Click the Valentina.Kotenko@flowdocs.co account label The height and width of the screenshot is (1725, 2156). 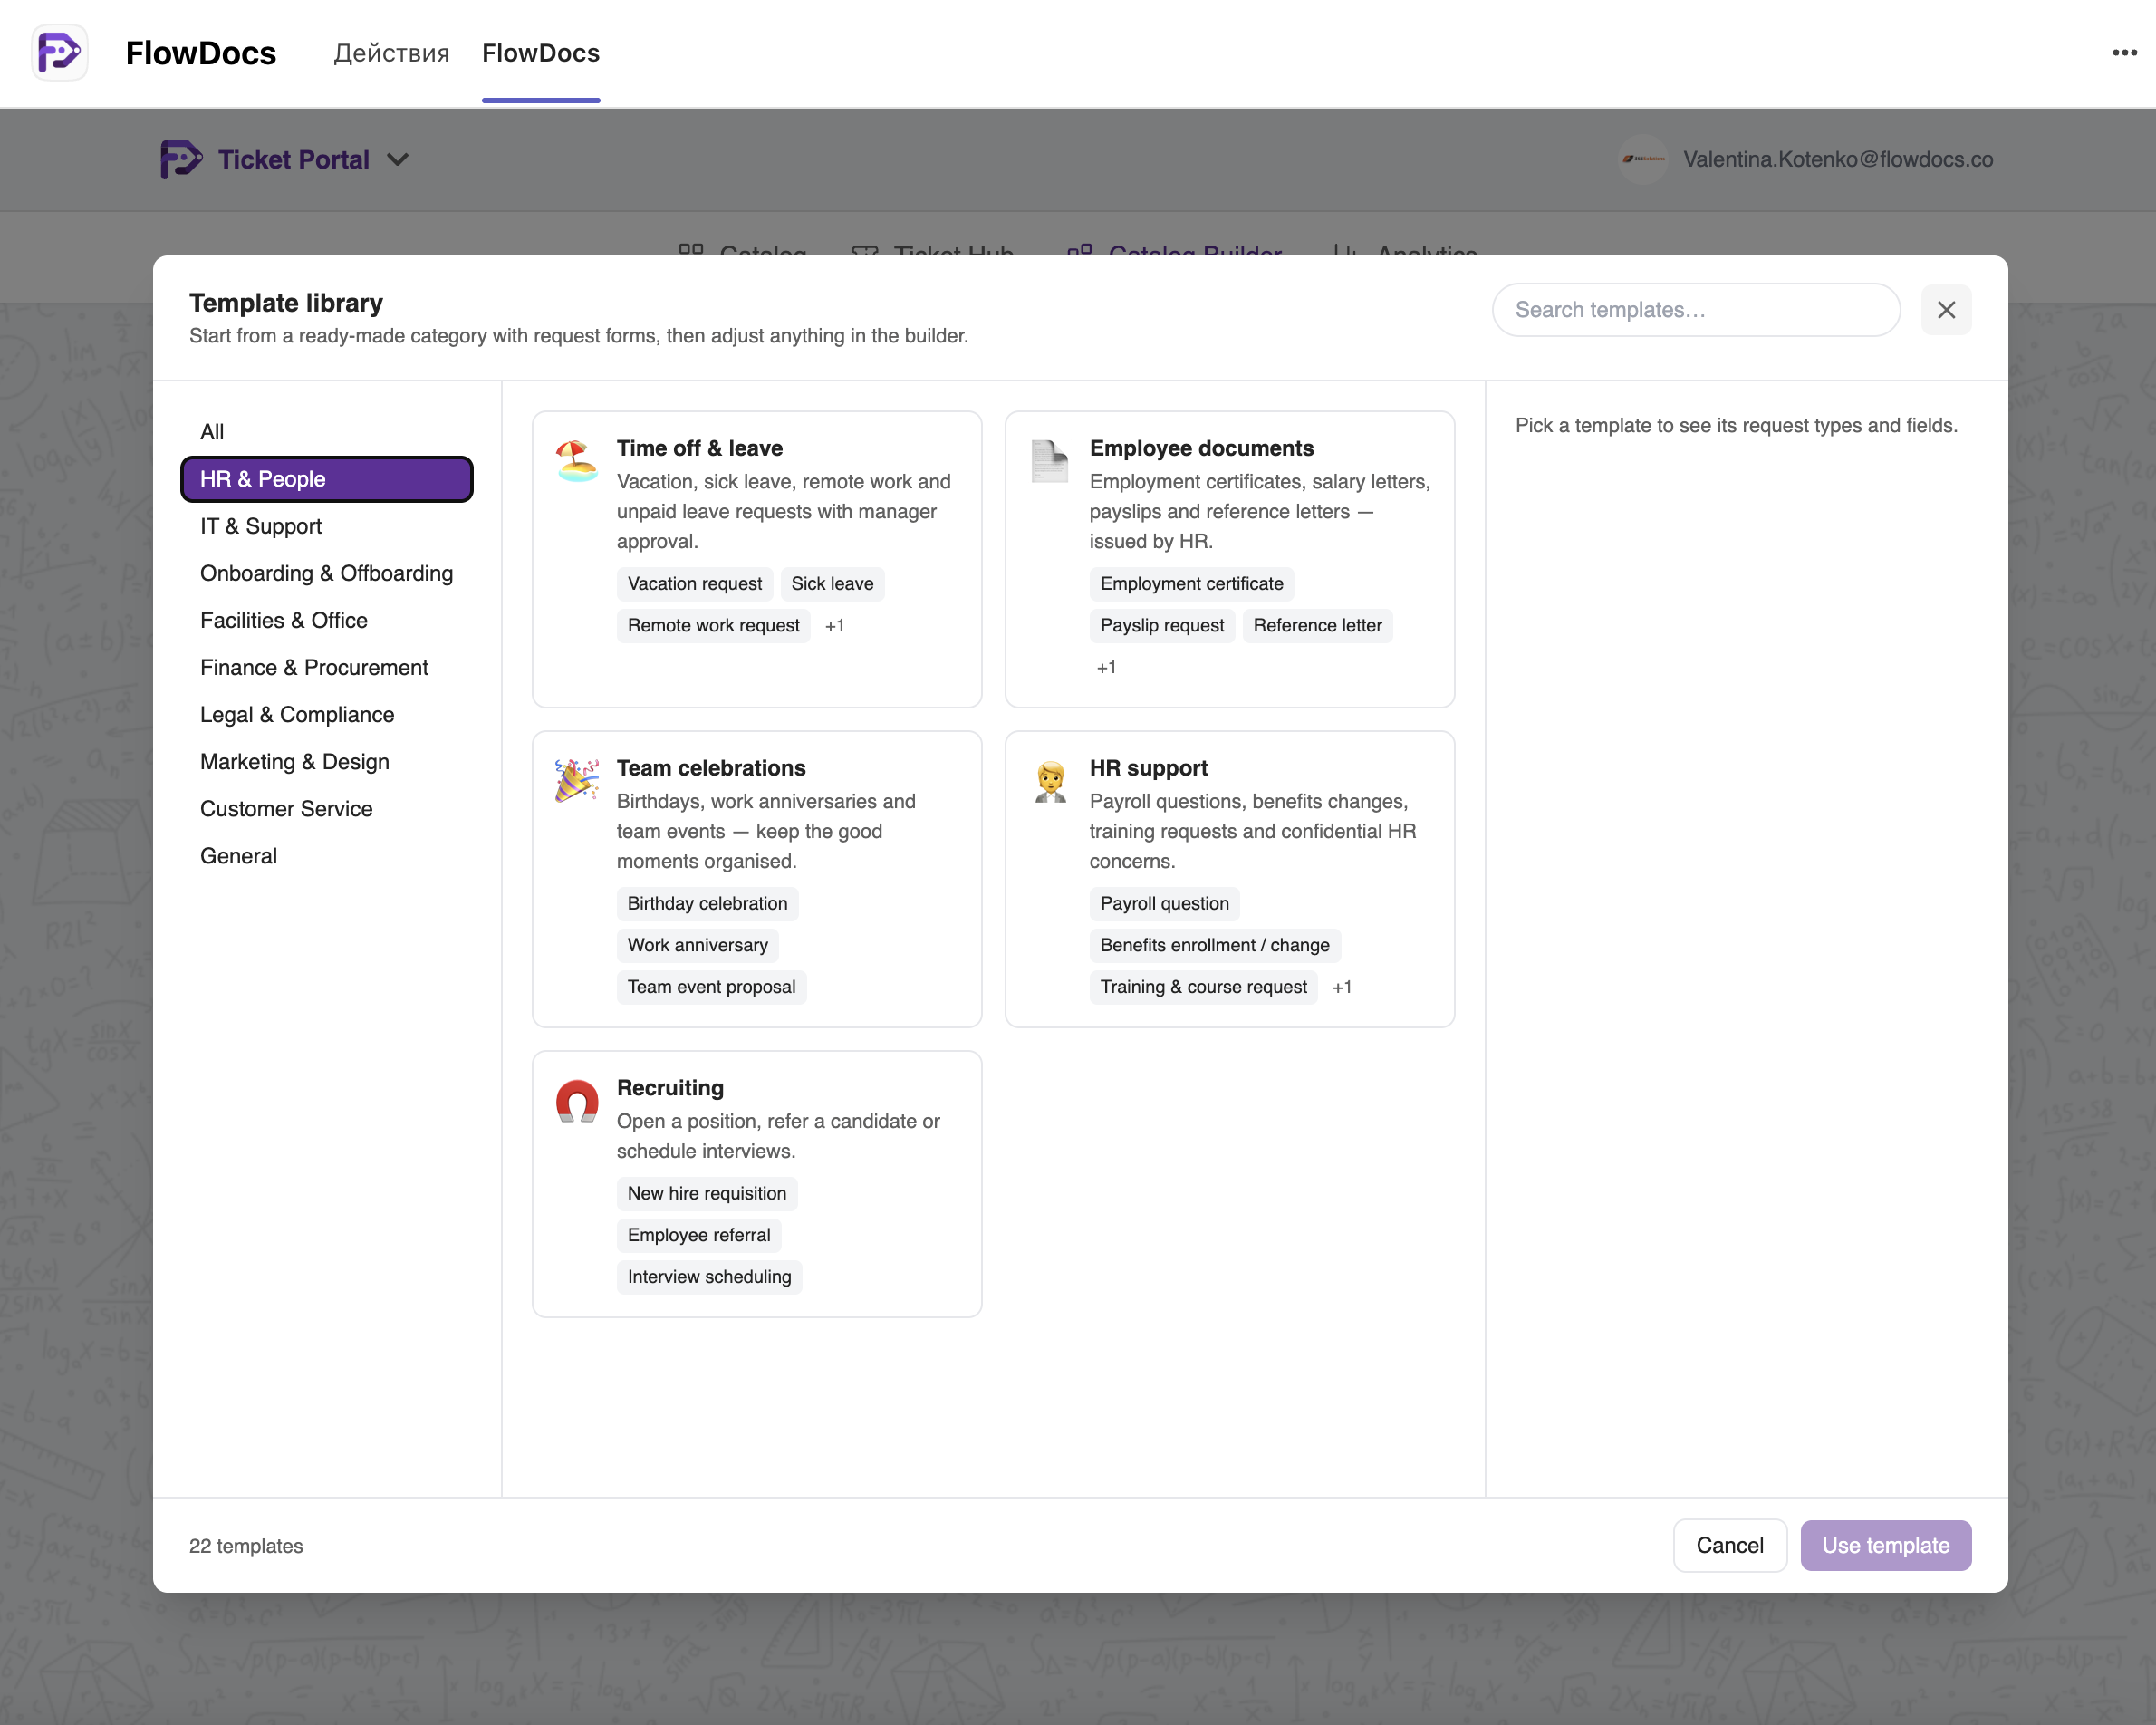click(x=1838, y=160)
